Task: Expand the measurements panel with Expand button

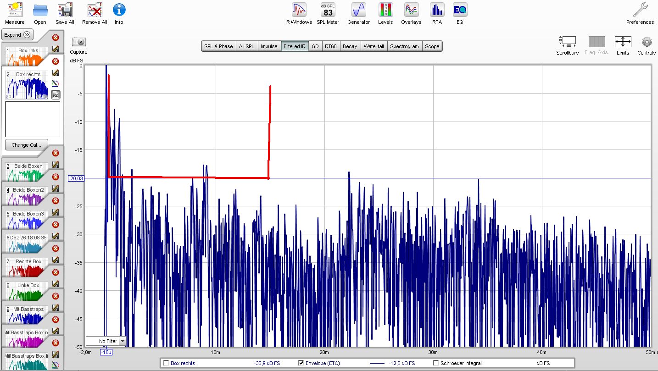Action: pyautogui.click(x=17, y=35)
